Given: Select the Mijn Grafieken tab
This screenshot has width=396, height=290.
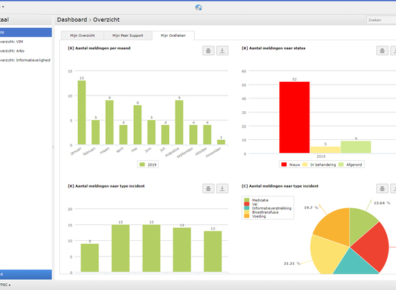Looking at the screenshot, I should tap(173, 35).
